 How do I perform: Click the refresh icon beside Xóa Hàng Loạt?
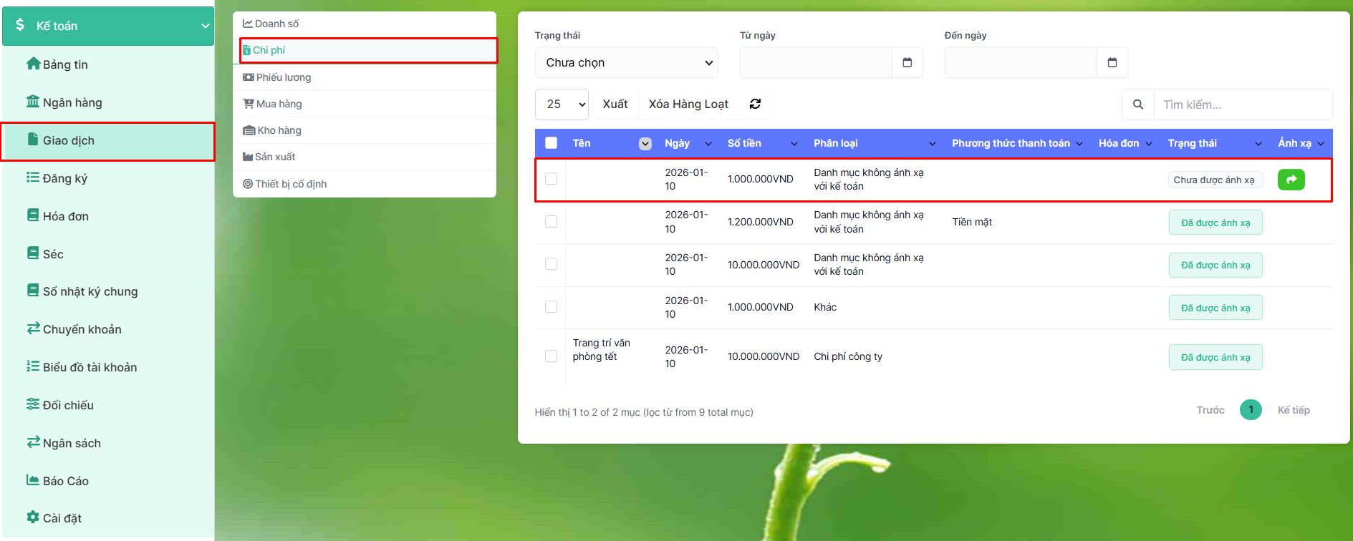(755, 104)
